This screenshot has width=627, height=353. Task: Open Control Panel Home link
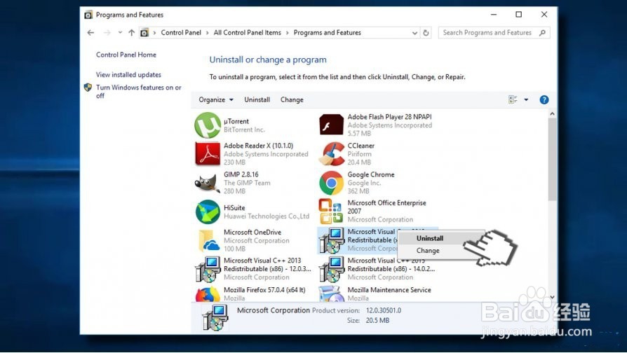tap(126, 55)
